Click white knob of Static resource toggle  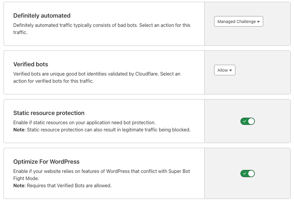coord(251,121)
